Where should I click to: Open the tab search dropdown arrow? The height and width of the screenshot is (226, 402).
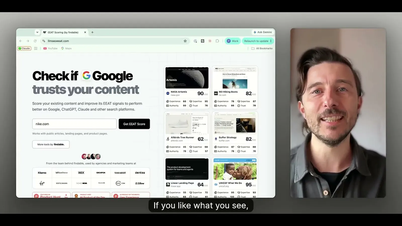click(x=37, y=32)
